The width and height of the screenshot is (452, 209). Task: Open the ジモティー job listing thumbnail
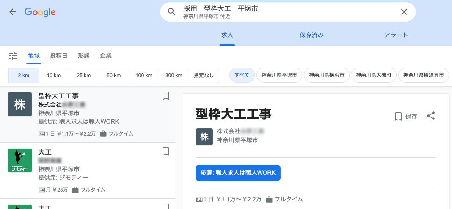tap(20, 160)
